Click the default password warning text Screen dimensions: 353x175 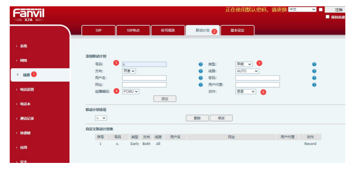click(x=256, y=10)
